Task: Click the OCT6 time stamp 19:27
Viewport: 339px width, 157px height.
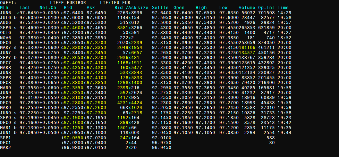Action: (x=284, y=33)
